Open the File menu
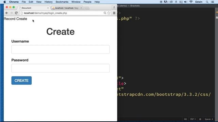Viewport: 218px width, 122px height. click(x=24, y=2)
